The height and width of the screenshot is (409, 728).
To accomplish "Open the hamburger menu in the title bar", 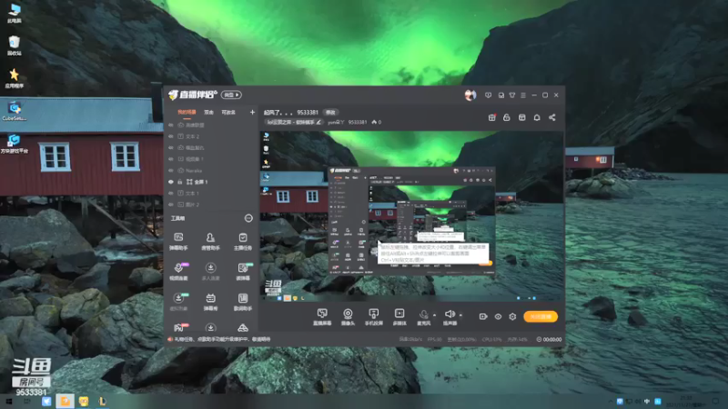I will tap(523, 95).
